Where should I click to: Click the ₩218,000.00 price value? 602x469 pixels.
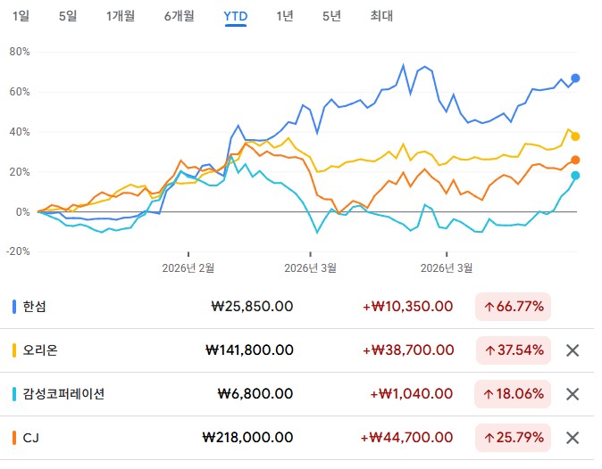tap(247, 438)
